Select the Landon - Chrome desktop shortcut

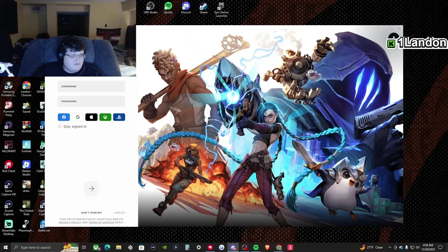click(x=26, y=90)
